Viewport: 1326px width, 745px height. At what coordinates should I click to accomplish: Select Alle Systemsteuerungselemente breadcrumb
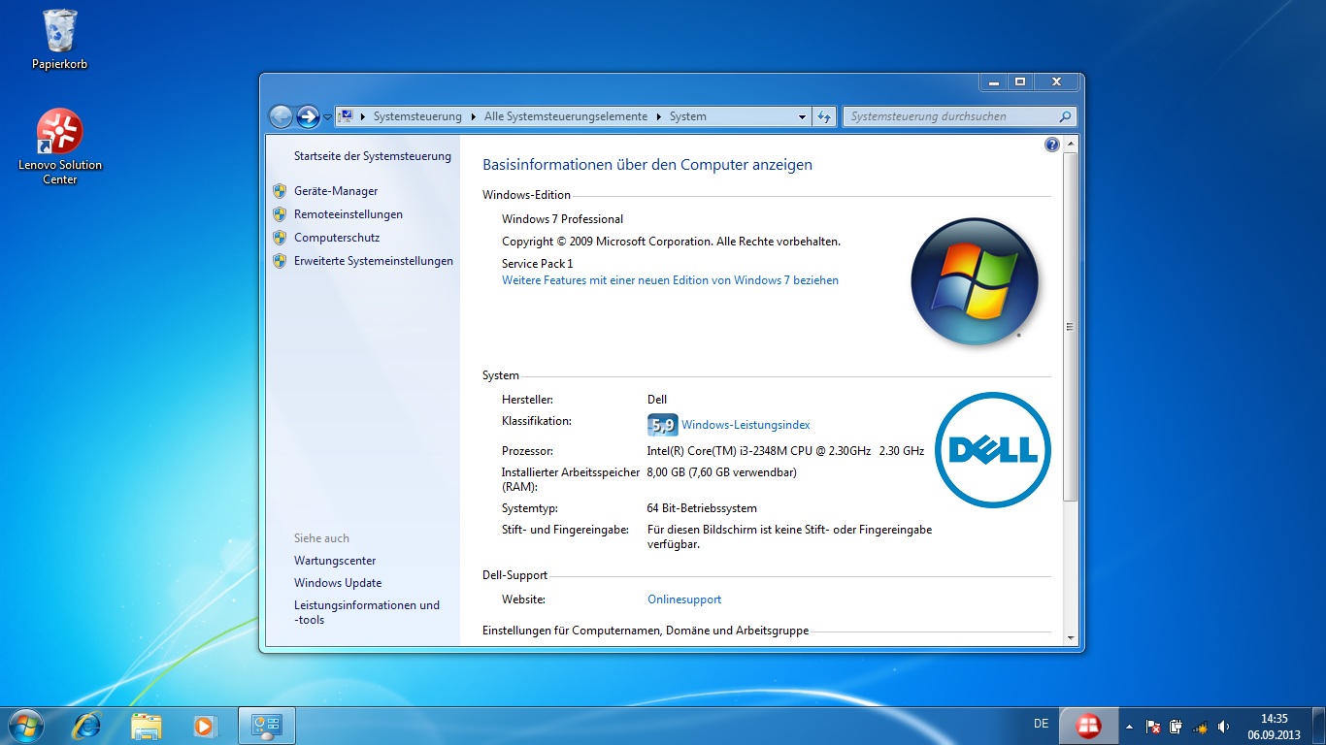coord(566,116)
